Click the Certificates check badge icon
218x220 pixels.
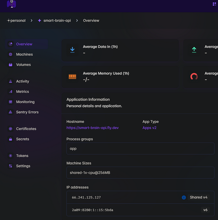point(11,129)
